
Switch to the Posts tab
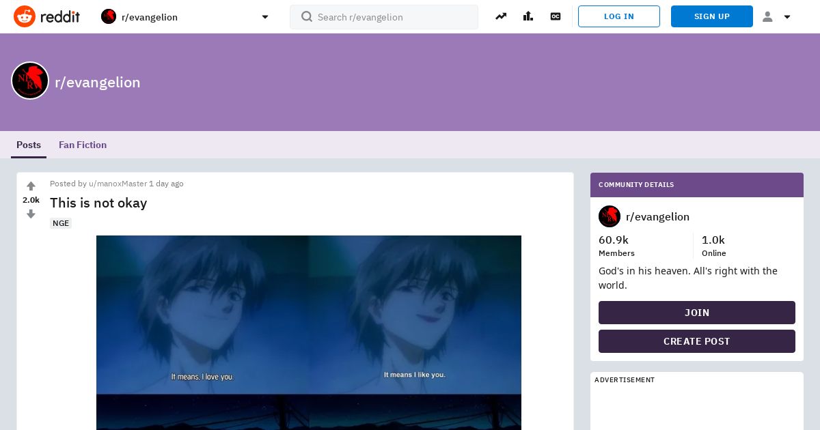29,145
